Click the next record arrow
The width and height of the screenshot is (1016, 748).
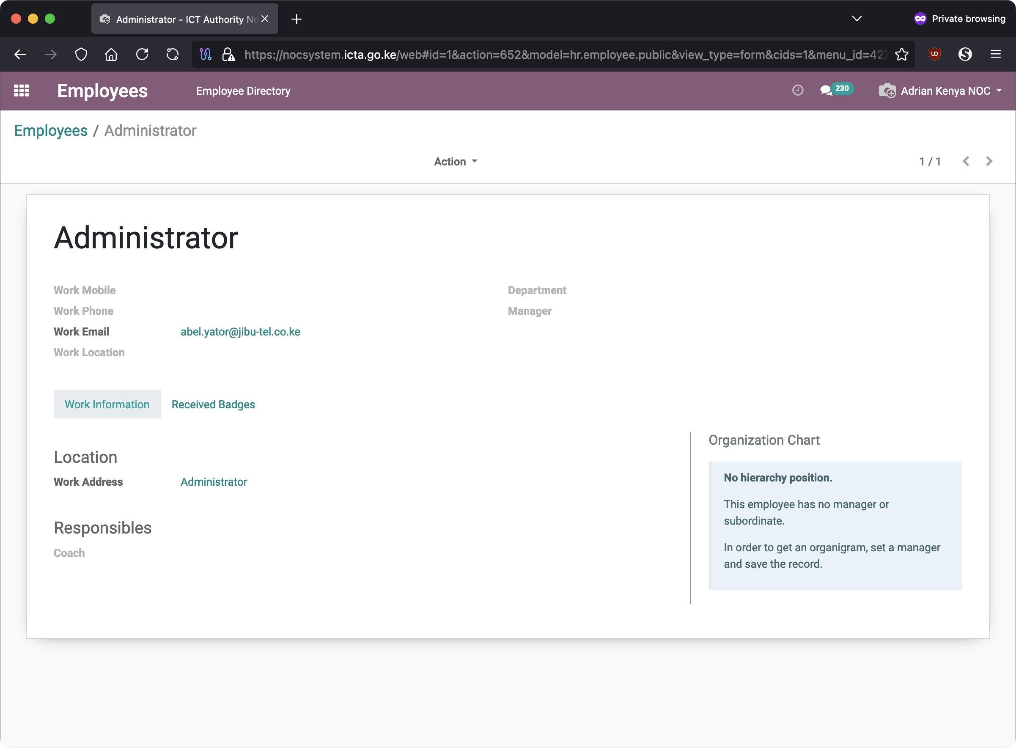[x=989, y=161]
